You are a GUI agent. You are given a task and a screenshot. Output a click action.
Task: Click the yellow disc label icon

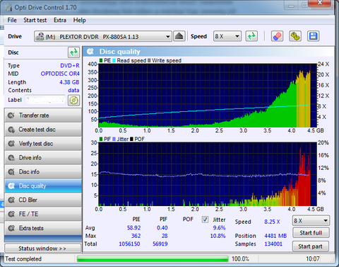click(x=73, y=101)
